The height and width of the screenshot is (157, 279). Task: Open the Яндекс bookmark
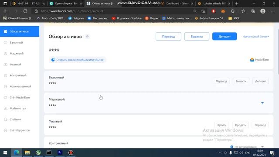pyautogui.click(x=152, y=18)
